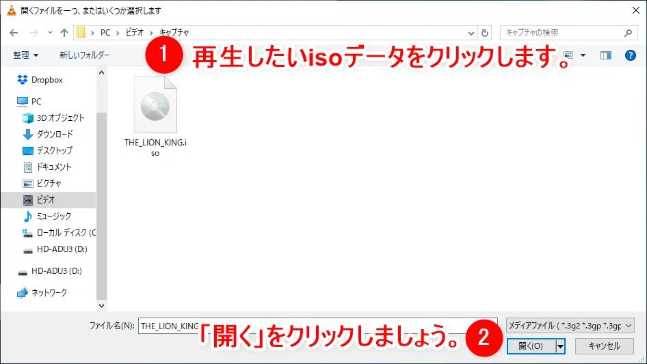The image size is (647, 364).
Task: Select PC in the navigation tree
Action: click(x=29, y=101)
